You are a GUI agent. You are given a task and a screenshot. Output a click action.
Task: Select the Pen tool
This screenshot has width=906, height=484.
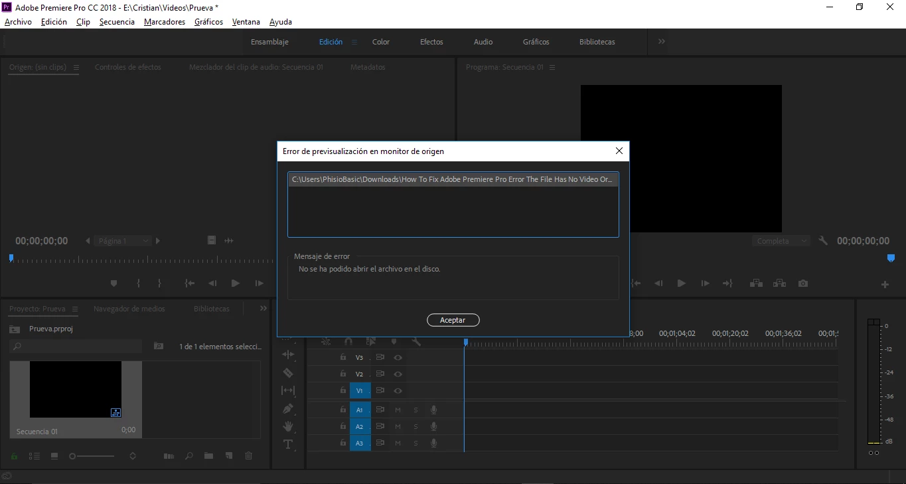288,409
